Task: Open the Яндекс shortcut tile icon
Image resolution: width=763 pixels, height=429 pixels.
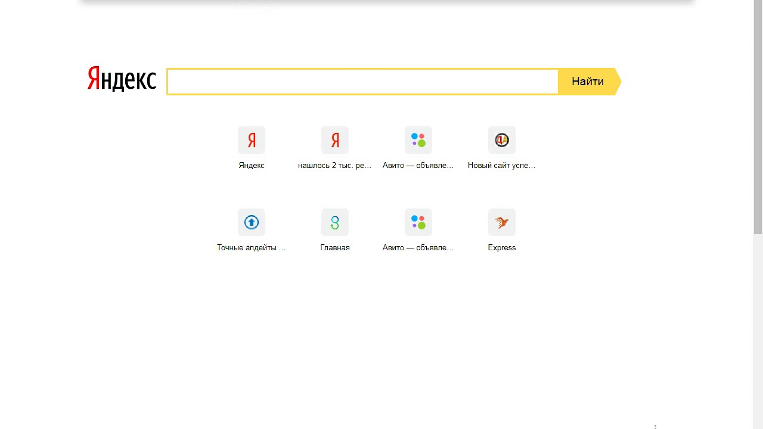Action: pyautogui.click(x=252, y=140)
